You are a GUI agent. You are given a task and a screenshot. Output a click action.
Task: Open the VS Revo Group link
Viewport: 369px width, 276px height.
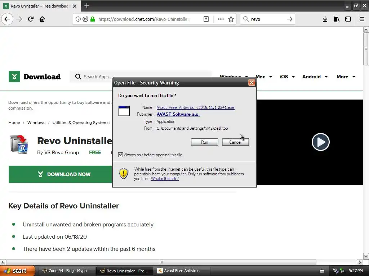[x=61, y=152]
